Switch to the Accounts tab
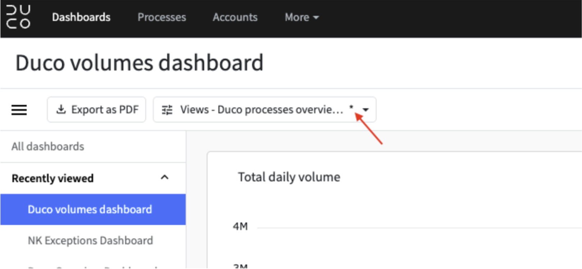Screen dimensions: 582x269 (x=235, y=17)
